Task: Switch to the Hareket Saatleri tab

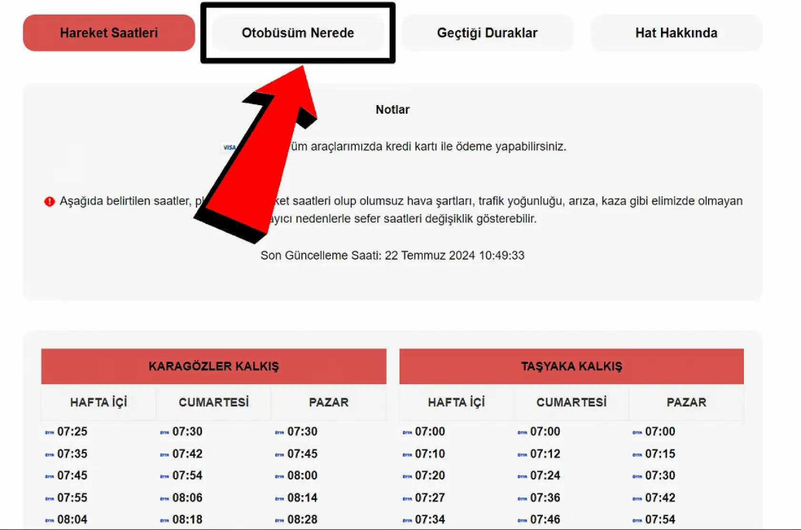Action: tap(109, 32)
